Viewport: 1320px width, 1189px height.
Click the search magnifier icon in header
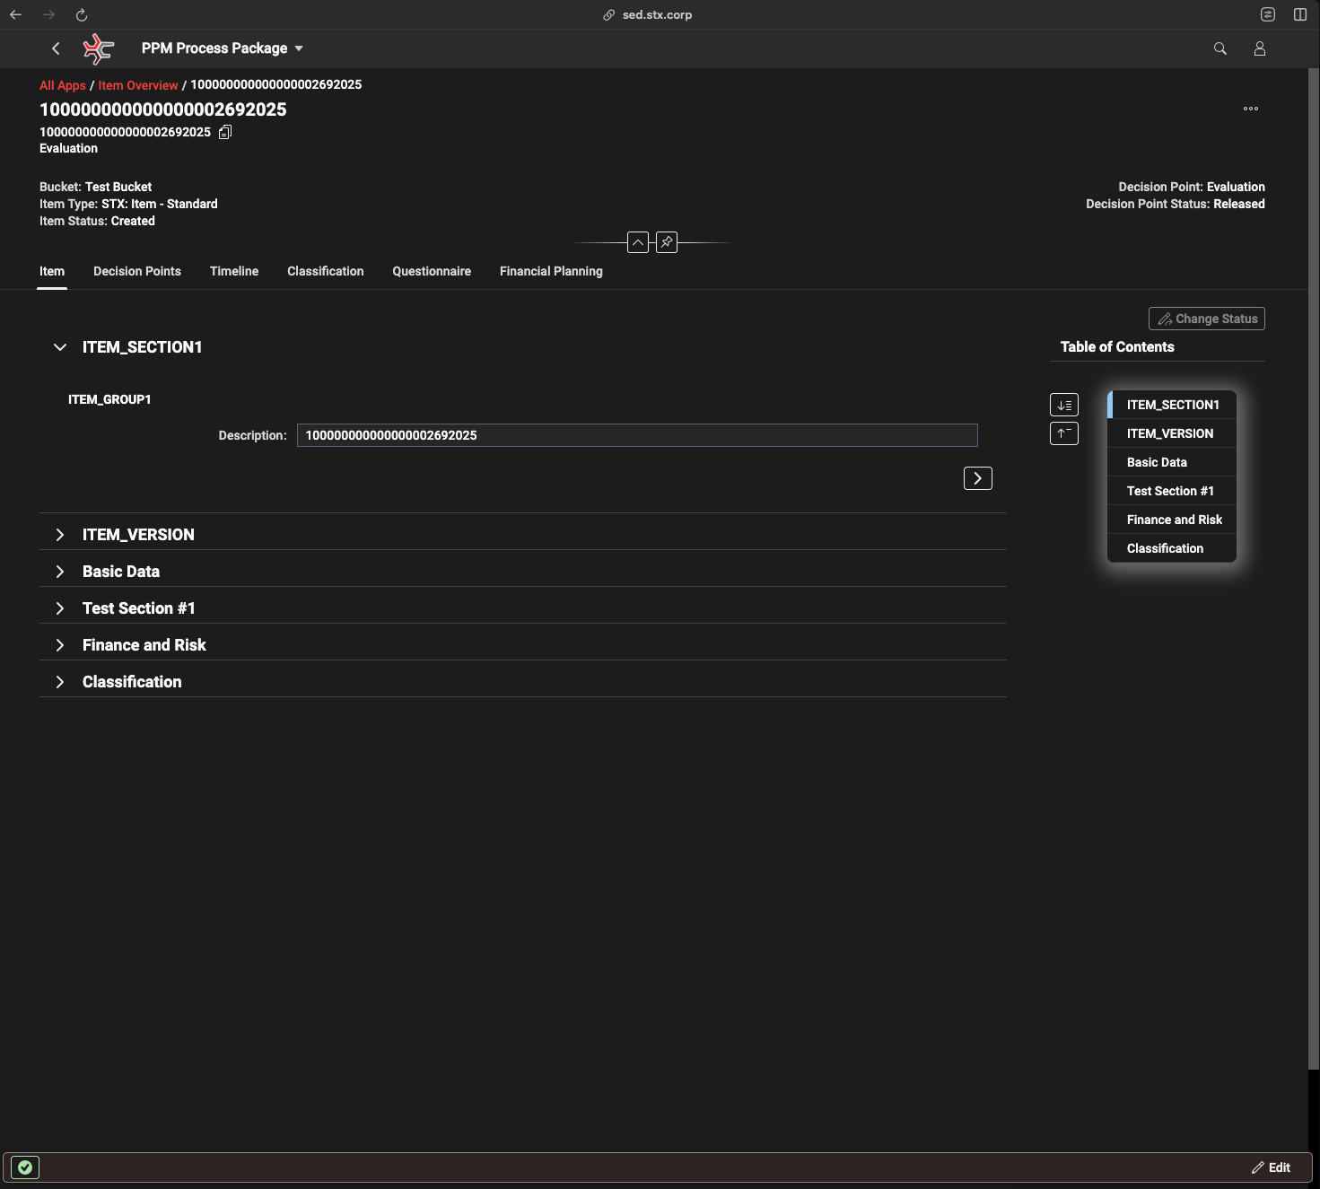pos(1219,48)
